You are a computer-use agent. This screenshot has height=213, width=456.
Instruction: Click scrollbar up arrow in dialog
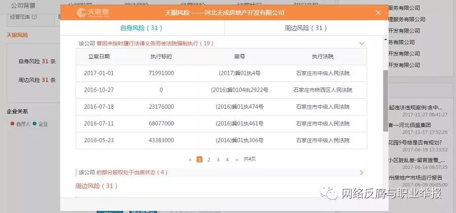(385, 39)
